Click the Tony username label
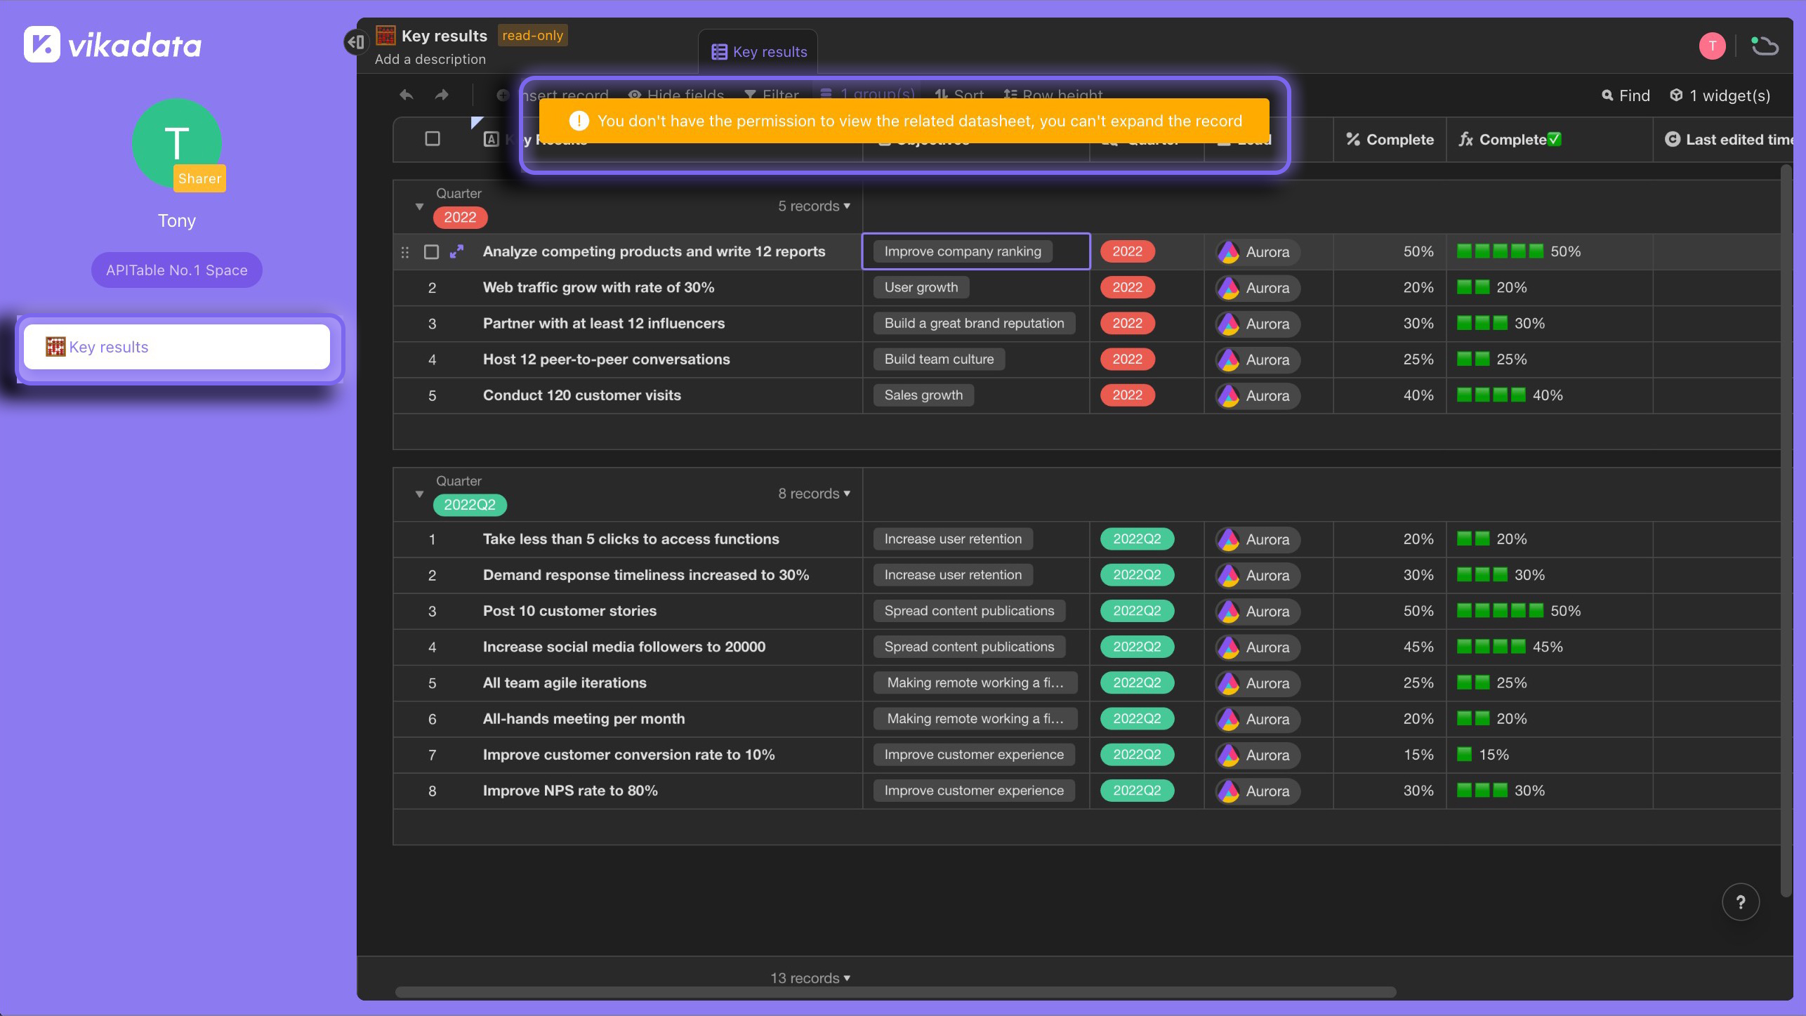Image resolution: width=1806 pixels, height=1016 pixels. 177,221
